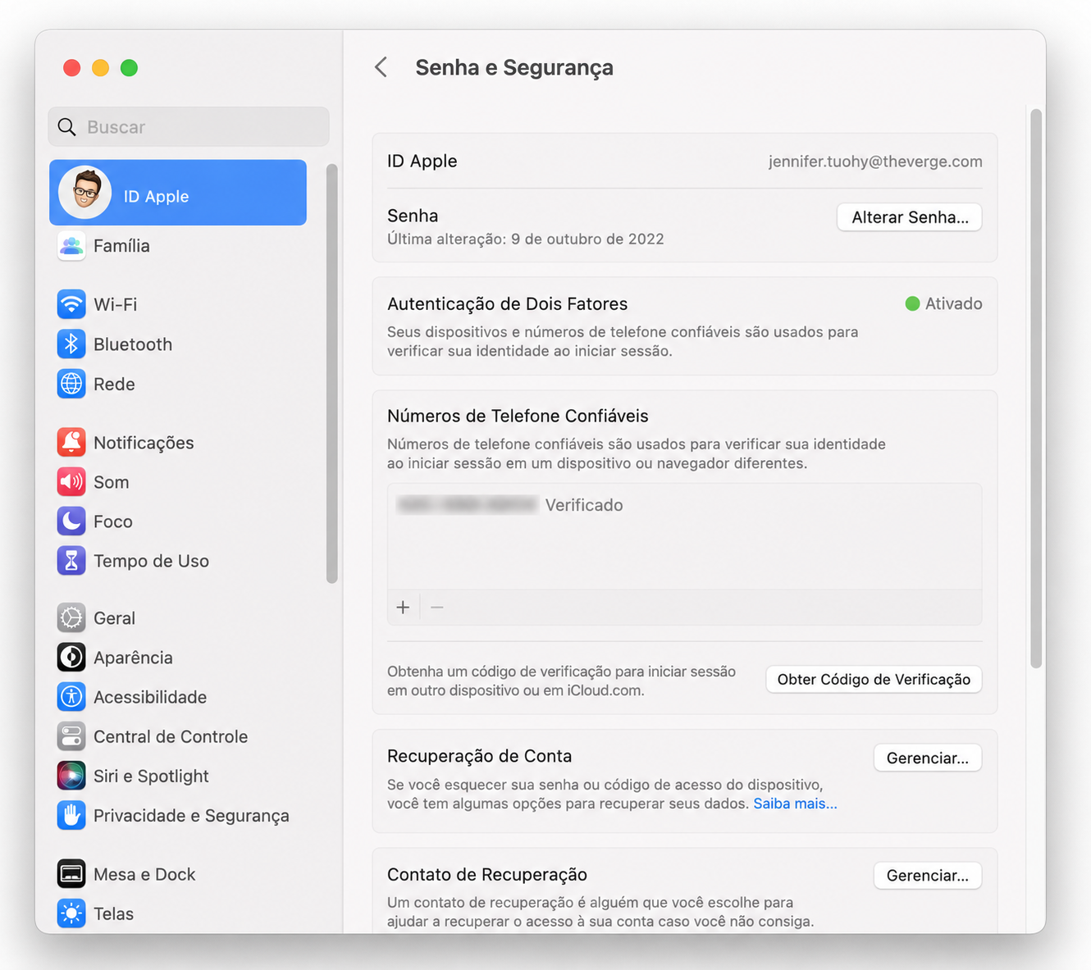Select Notificações label in sidebar
Screen dimensions: 1091x970
pos(144,443)
